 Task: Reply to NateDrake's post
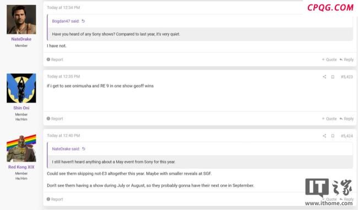pos(346,59)
